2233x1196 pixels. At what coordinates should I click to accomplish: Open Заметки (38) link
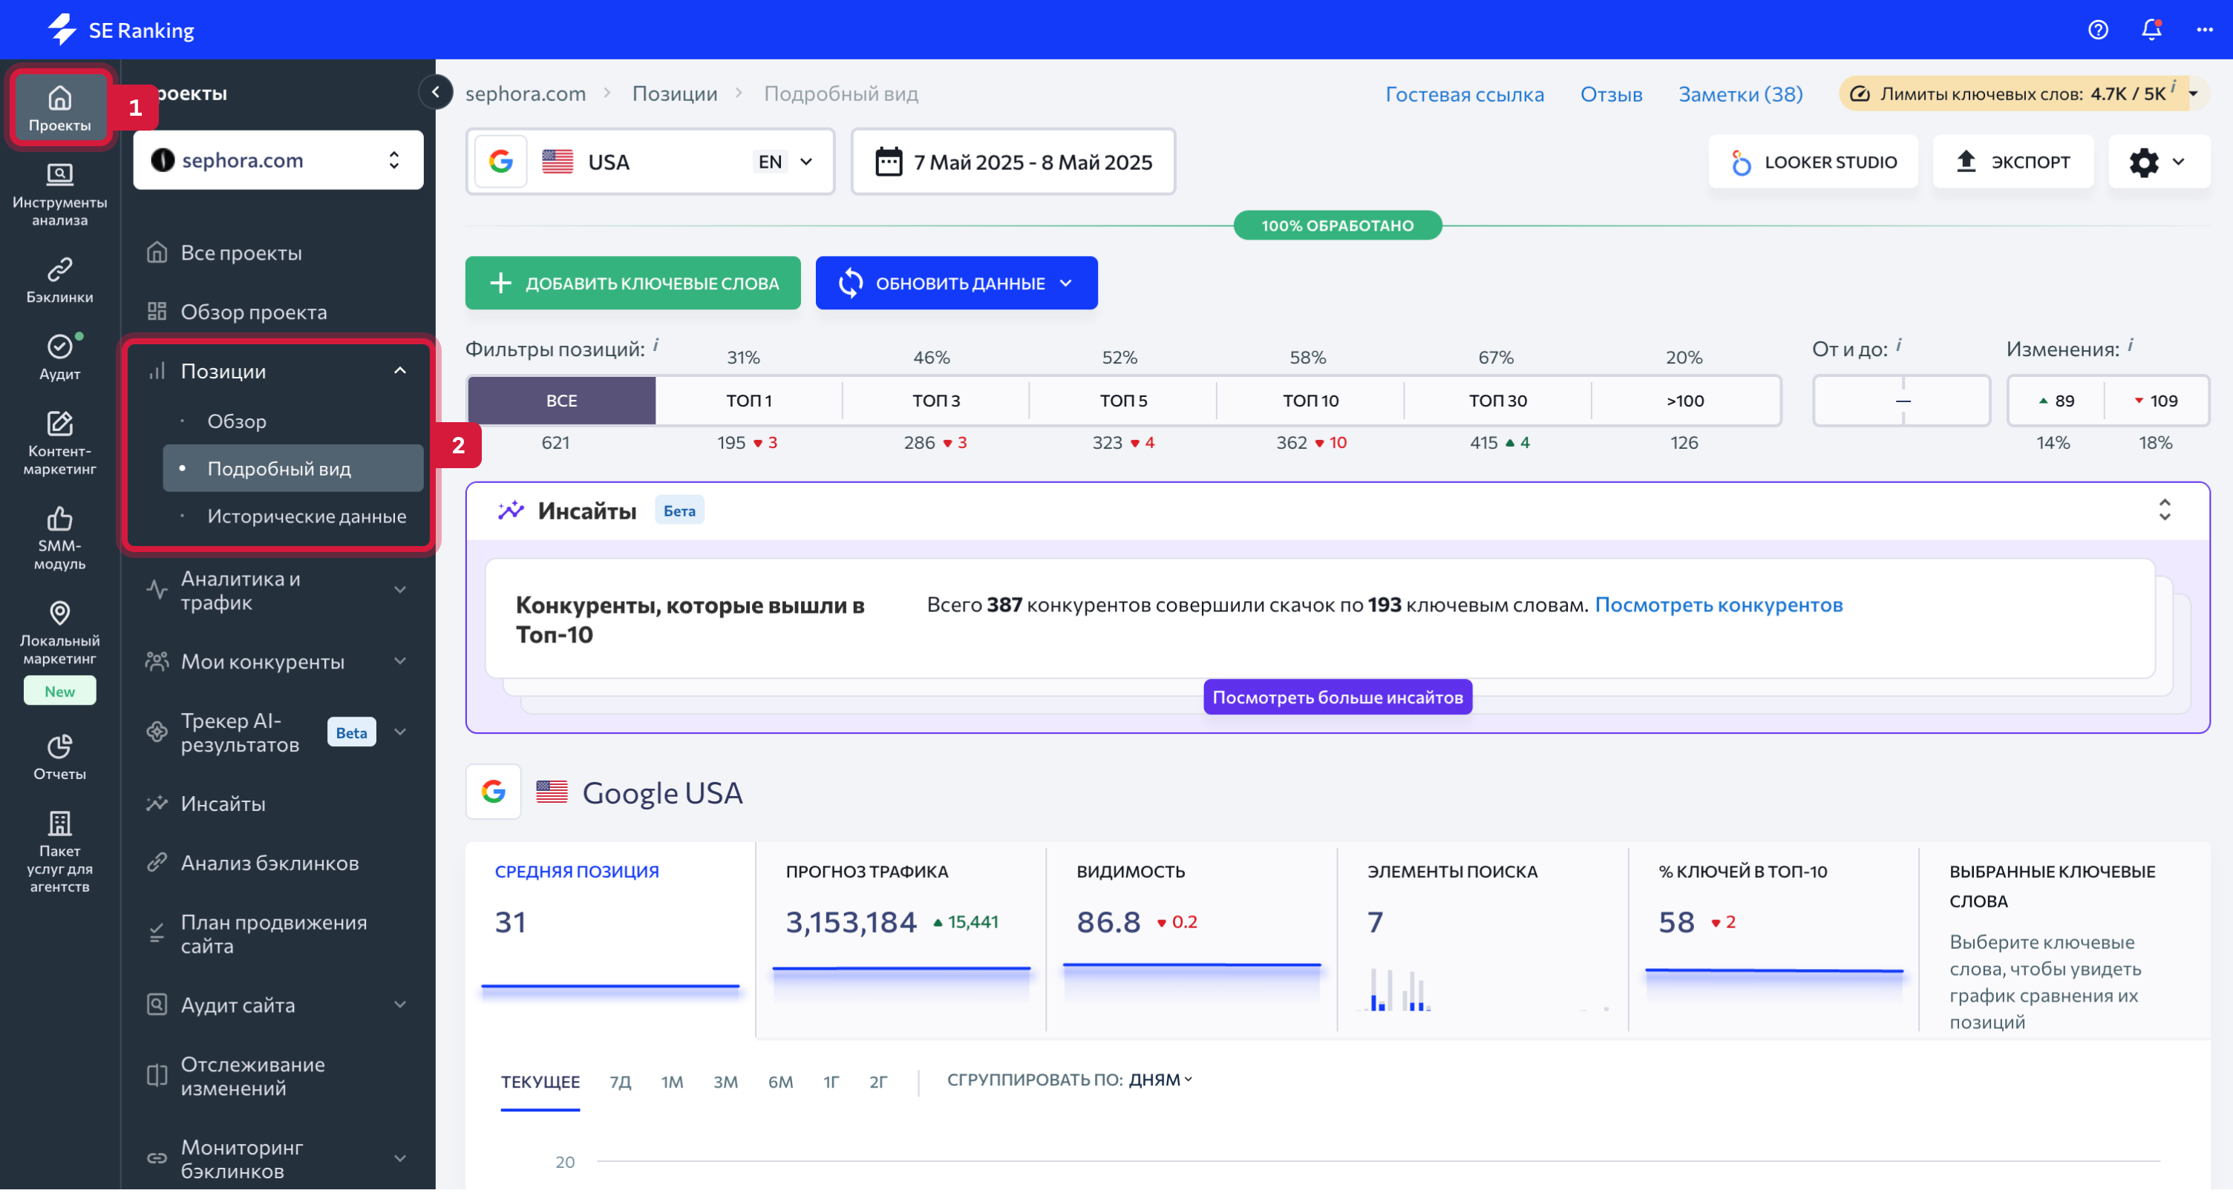pos(1740,93)
